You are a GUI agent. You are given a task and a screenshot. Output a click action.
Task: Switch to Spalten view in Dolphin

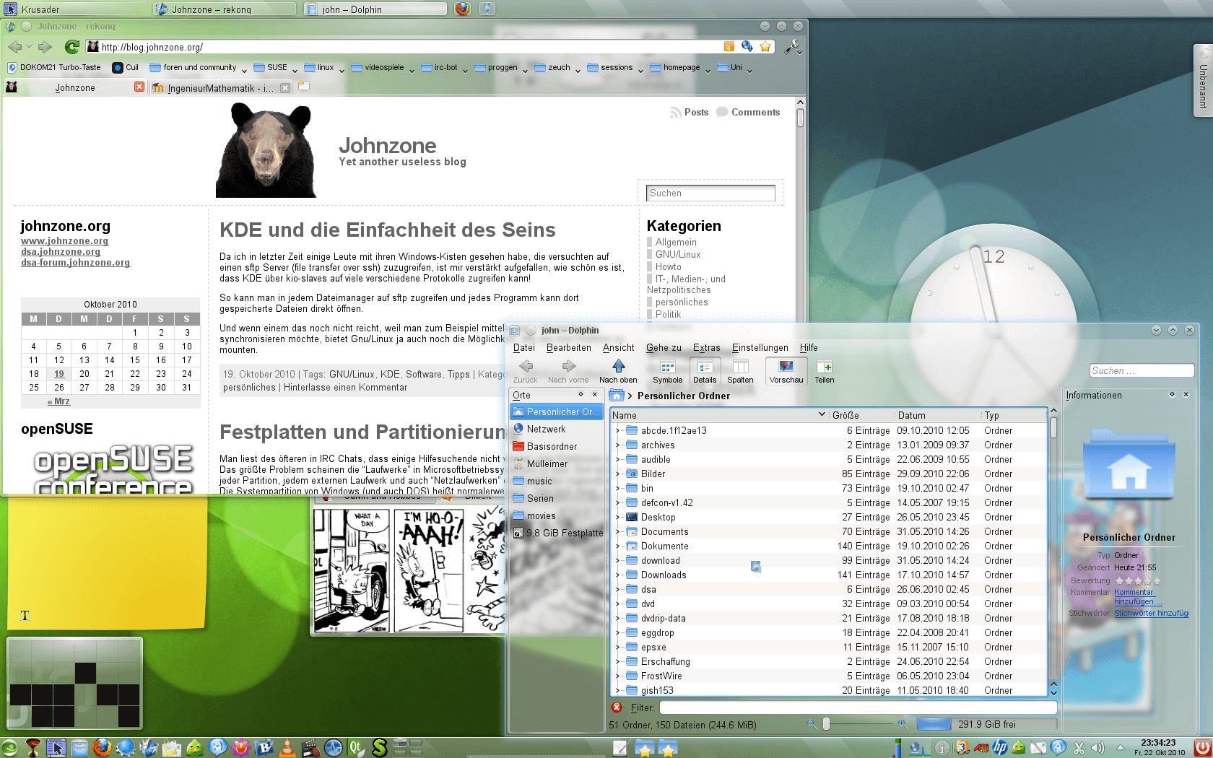point(741,372)
